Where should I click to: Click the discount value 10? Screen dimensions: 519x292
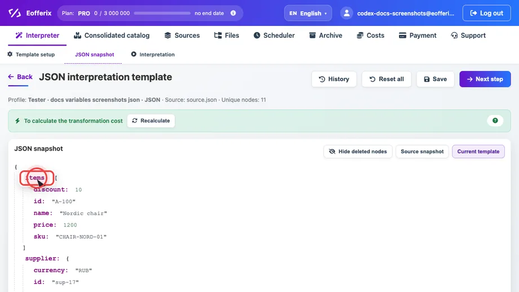pos(78,190)
